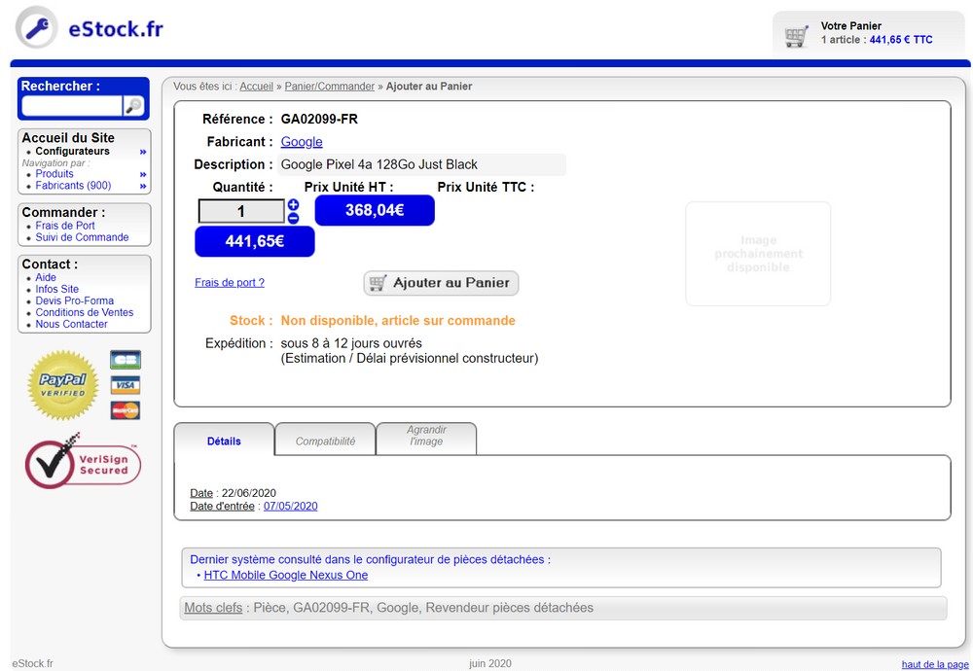Click the shopping cart icon in Votre Panier

pos(796,36)
